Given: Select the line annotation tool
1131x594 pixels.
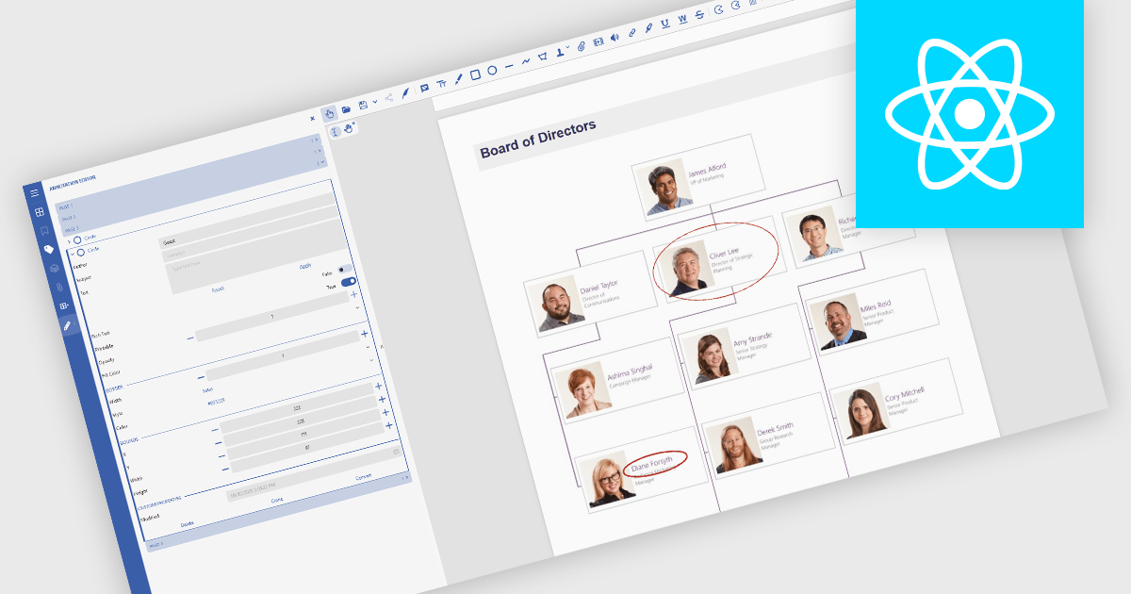Looking at the screenshot, I should (x=509, y=66).
